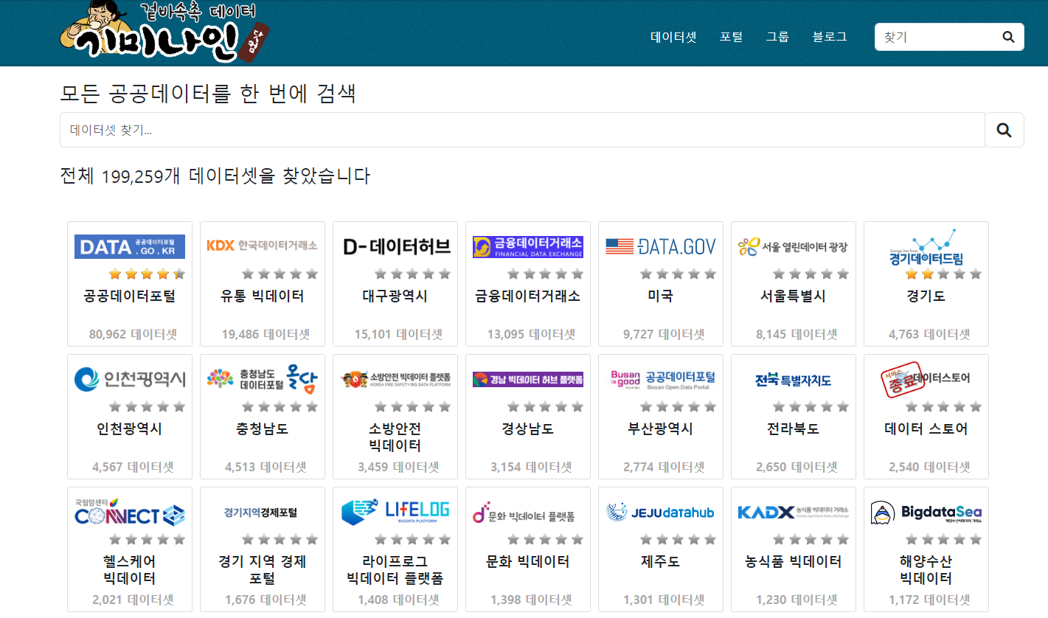Image resolution: width=1048 pixels, height=618 pixels.
Task: Open the 데이터스토어 종료 stamp logo
Action: [926, 379]
